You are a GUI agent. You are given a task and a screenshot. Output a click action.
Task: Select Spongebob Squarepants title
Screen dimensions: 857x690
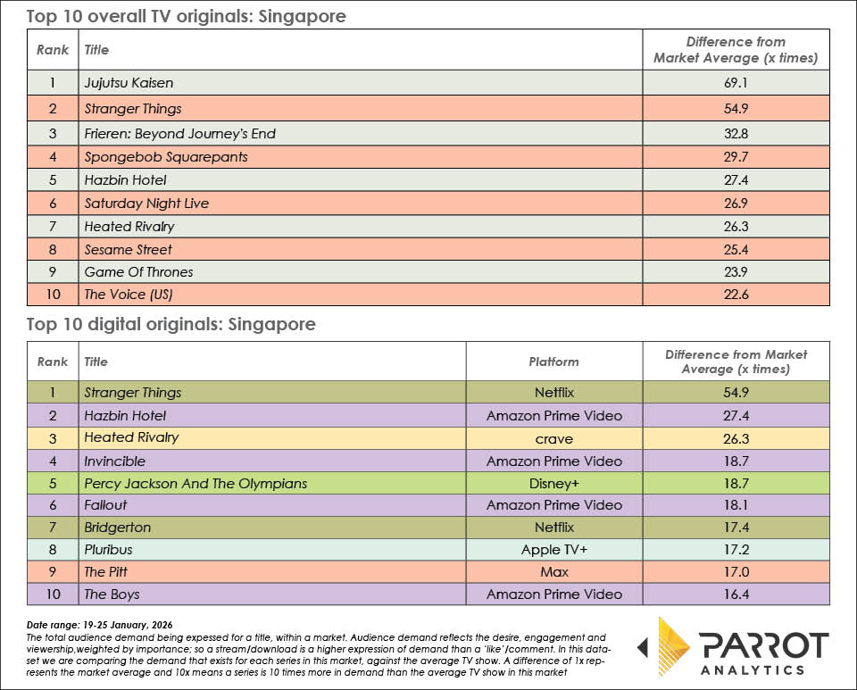coord(165,156)
